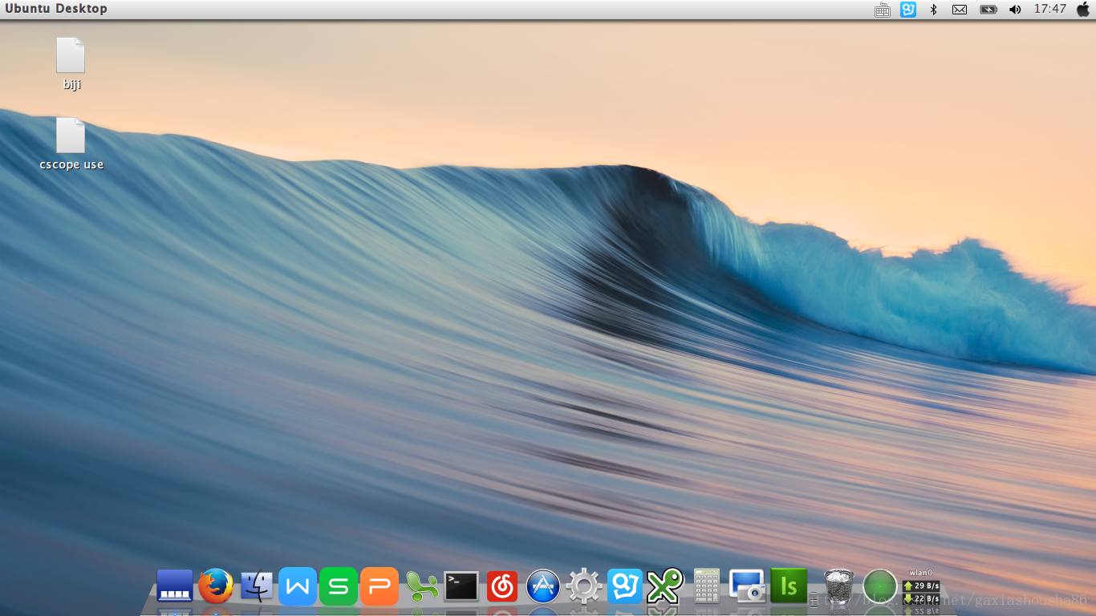Click the 17:47 clock in panel
1096x616 pixels.
1049,9
